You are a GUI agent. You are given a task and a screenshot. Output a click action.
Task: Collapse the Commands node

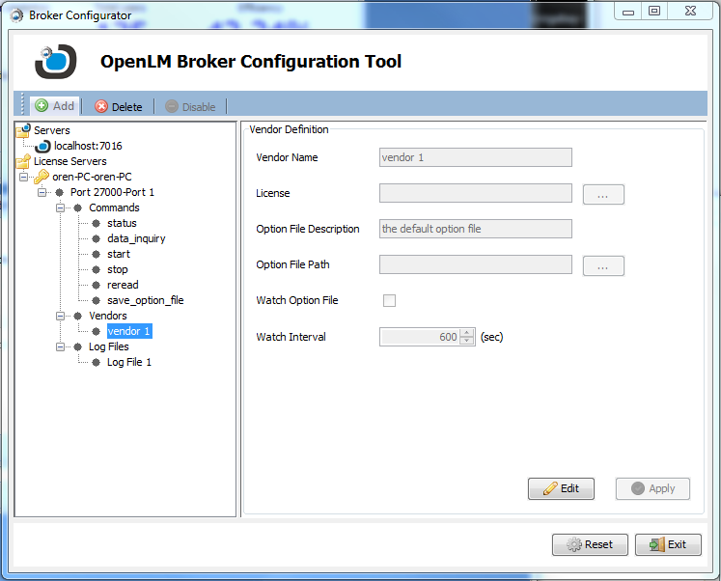60,207
